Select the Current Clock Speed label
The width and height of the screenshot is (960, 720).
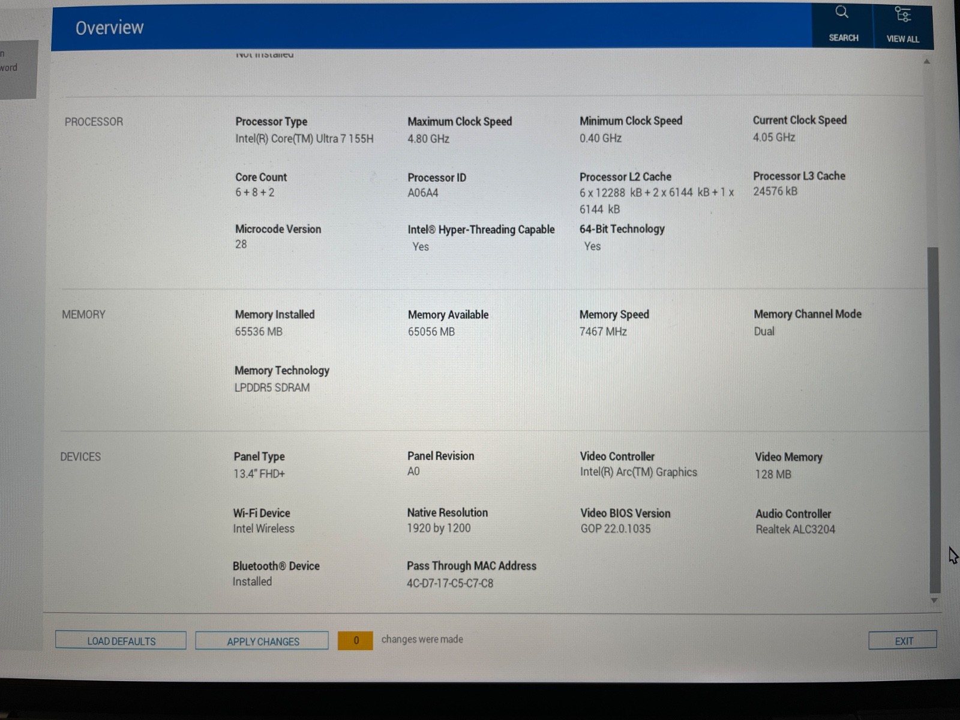click(x=800, y=120)
